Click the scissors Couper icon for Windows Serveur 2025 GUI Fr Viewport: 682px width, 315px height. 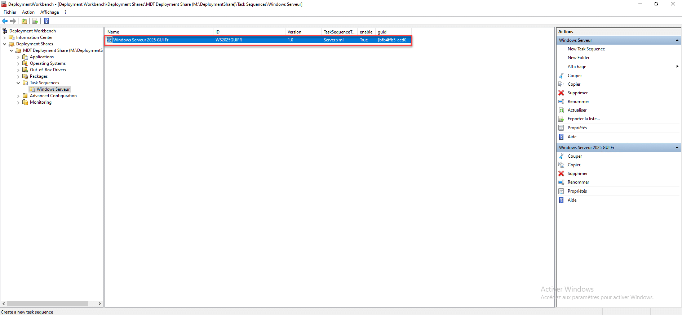pyautogui.click(x=561, y=156)
